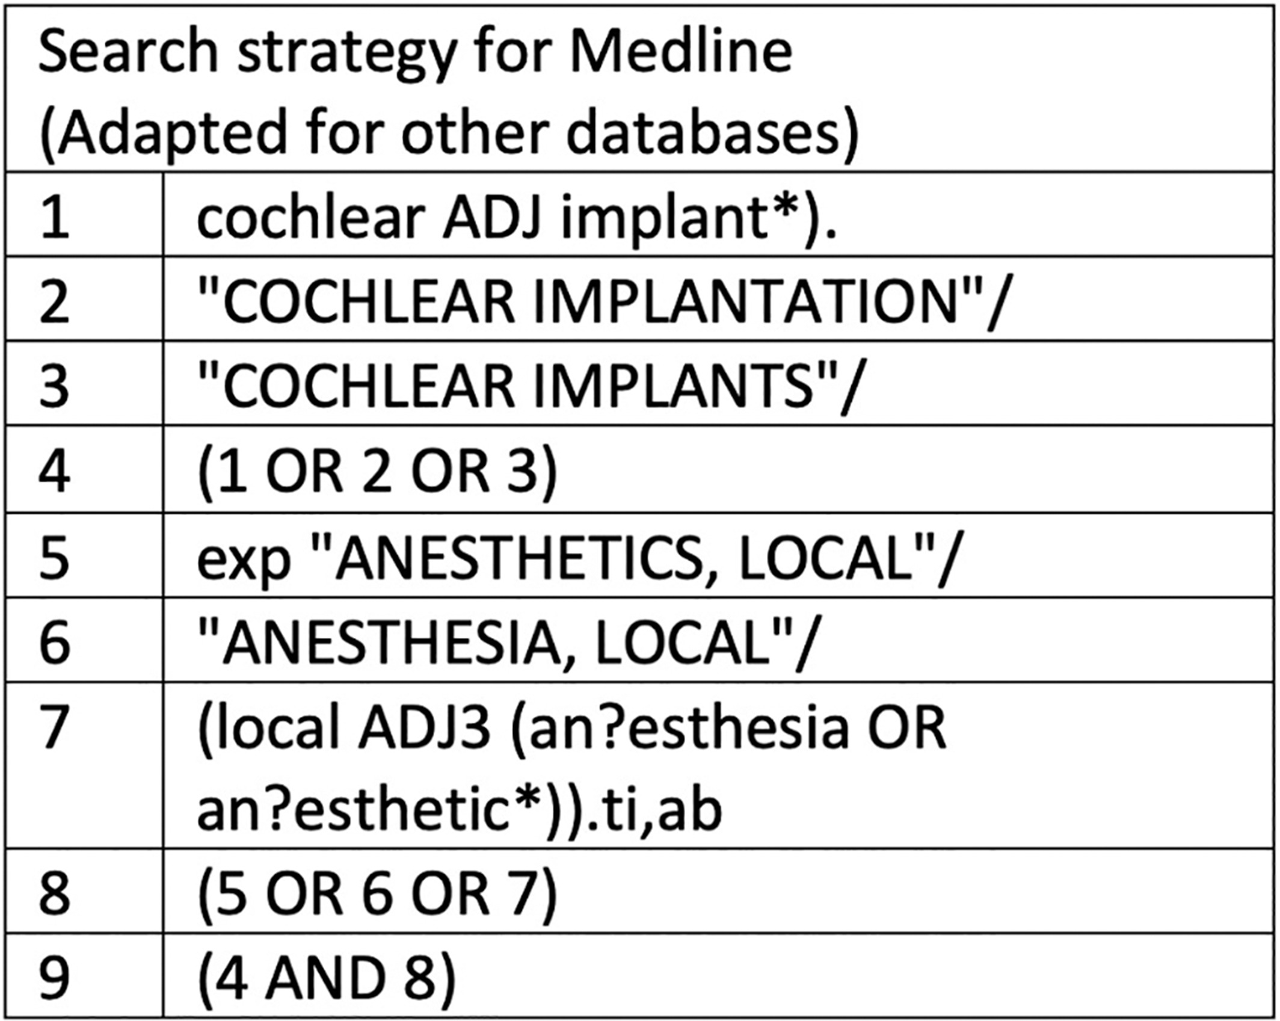
Task: Click the row 4 number cell
Action: pyautogui.click(x=84, y=469)
